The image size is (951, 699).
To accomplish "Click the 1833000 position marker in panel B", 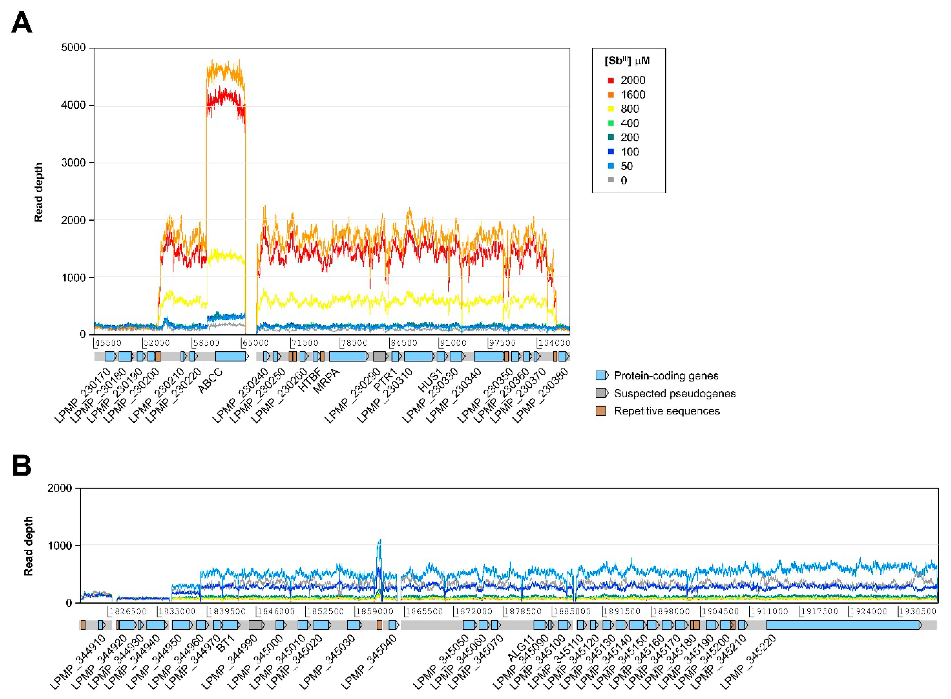I will click(177, 612).
